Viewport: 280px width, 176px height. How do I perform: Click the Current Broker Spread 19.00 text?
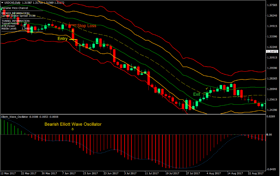pyautogui.click(x=18, y=16)
